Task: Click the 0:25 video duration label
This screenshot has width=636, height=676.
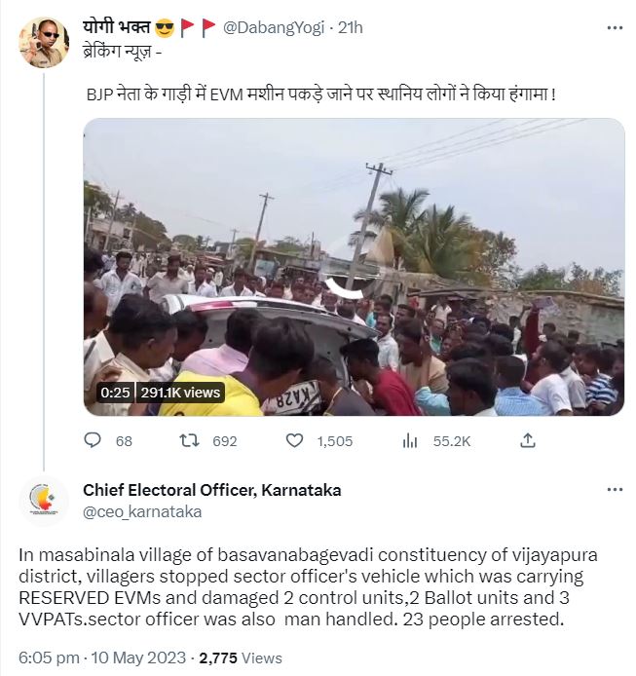Action: coord(116,392)
